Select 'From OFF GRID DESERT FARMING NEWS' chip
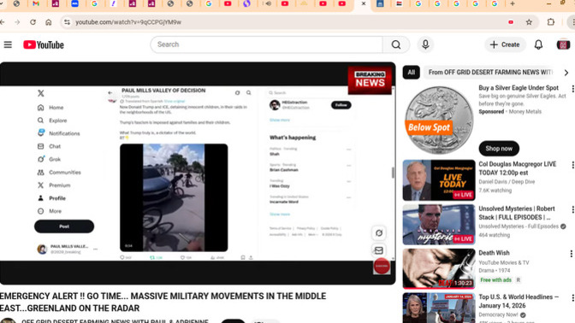 (x=490, y=73)
